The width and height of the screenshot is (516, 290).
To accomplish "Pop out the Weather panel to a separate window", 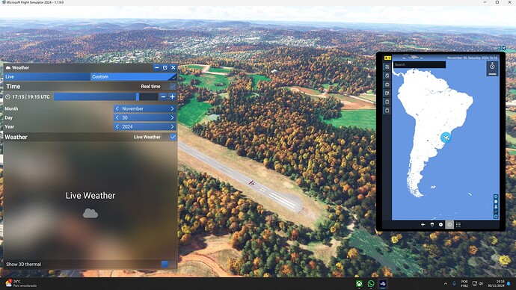I will (x=165, y=68).
